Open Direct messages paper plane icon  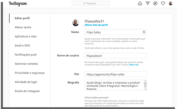pos(147,3)
